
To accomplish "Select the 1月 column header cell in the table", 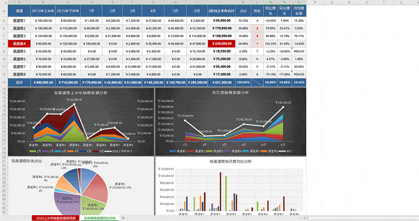I will pyautogui.click(x=91, y=11).
